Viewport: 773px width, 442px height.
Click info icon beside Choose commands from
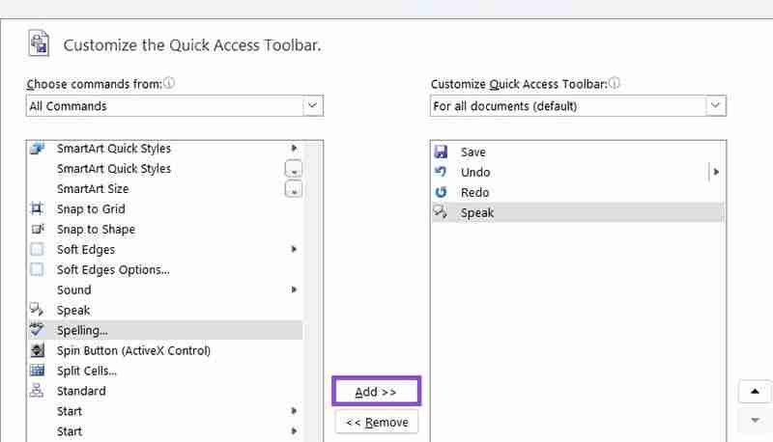(x=169, y=84)
